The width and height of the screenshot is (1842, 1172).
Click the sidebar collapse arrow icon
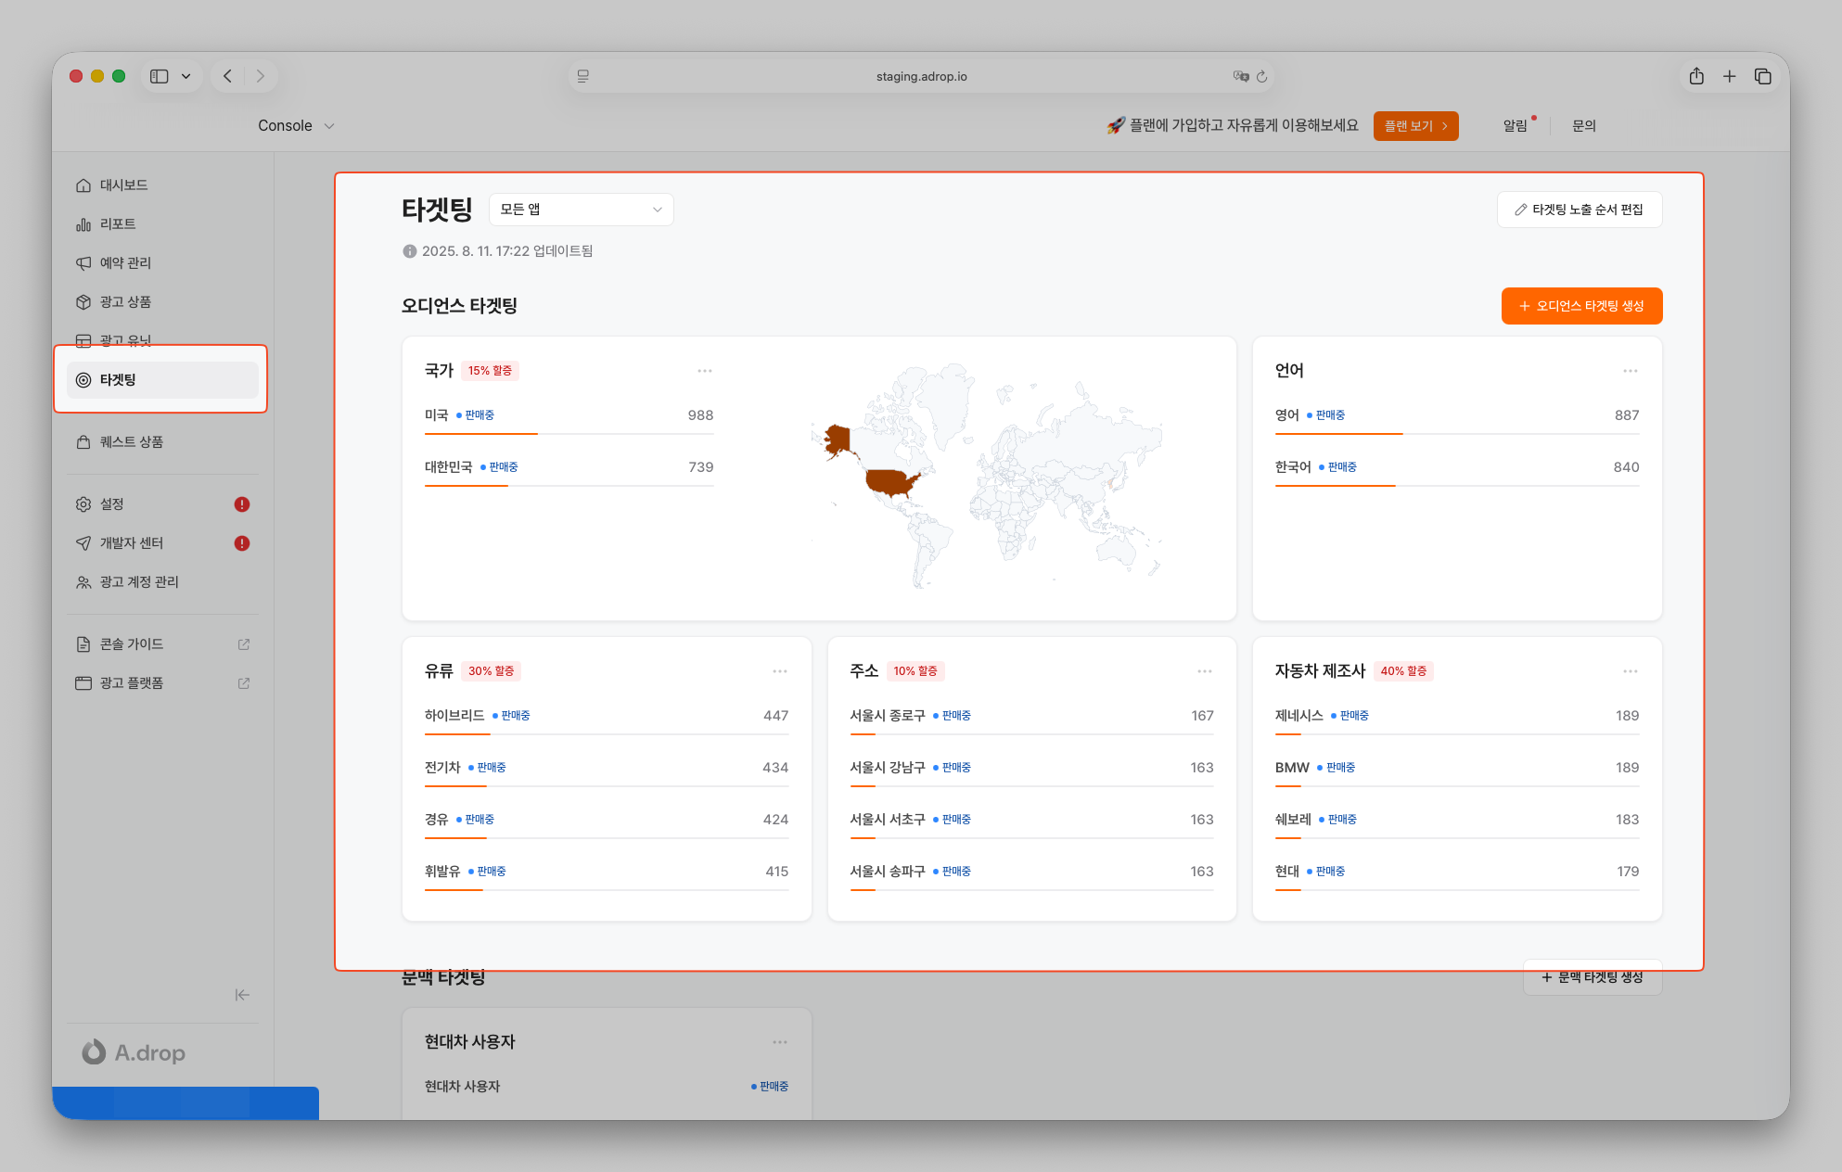(x=242, y=995)
